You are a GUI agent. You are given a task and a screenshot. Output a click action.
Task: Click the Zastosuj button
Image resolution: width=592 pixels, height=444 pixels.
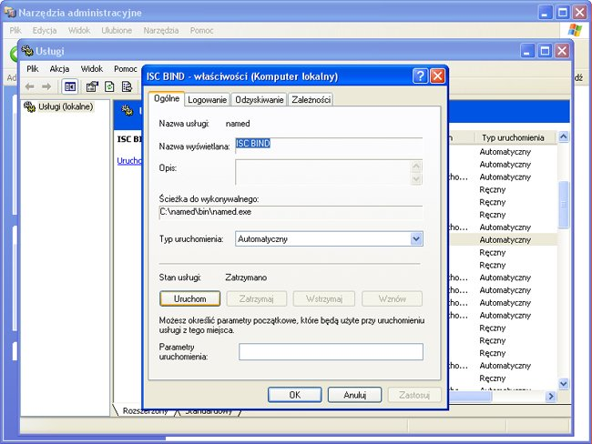tap(414, 395)
